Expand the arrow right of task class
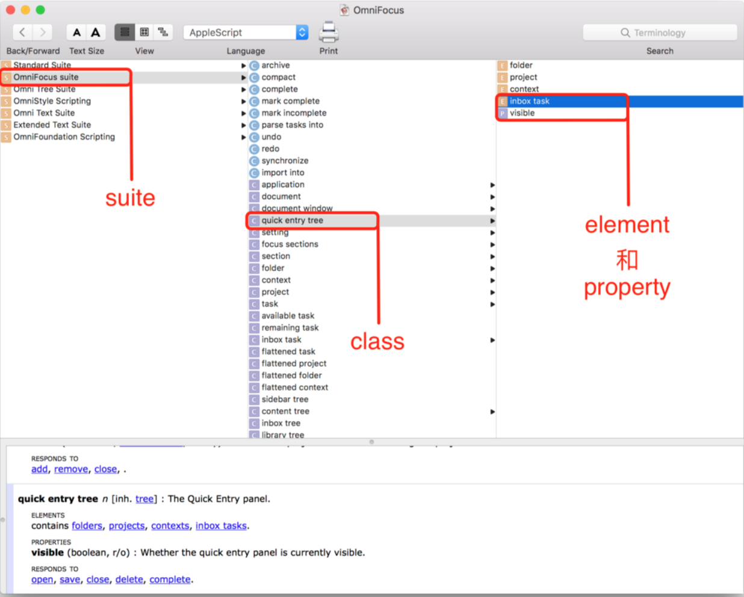Screen dimensions: 744x597 click(x=492, y=305)
